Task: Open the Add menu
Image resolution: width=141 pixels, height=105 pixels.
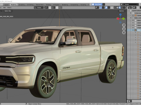Action: click(x=4, y=8)
